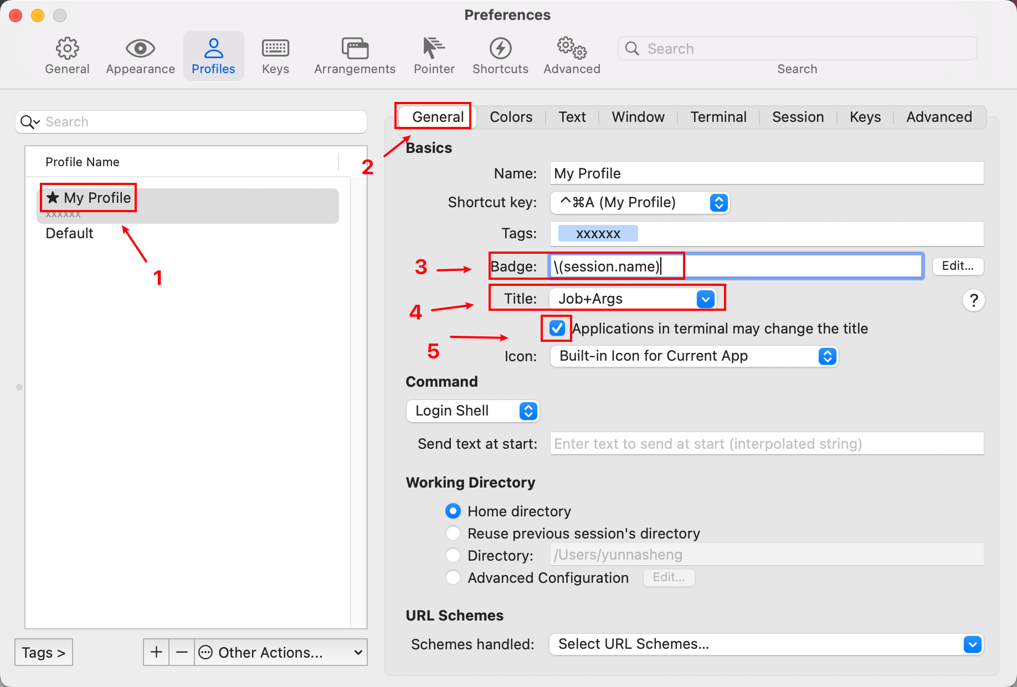Screen dimensions: 1017x687
Task: Click the Edit button next to Badge
Action: pos(958,266)
